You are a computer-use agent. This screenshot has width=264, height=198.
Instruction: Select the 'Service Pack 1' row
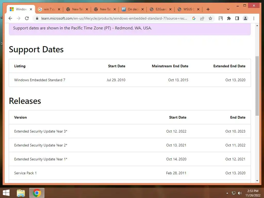click(130, 173)
